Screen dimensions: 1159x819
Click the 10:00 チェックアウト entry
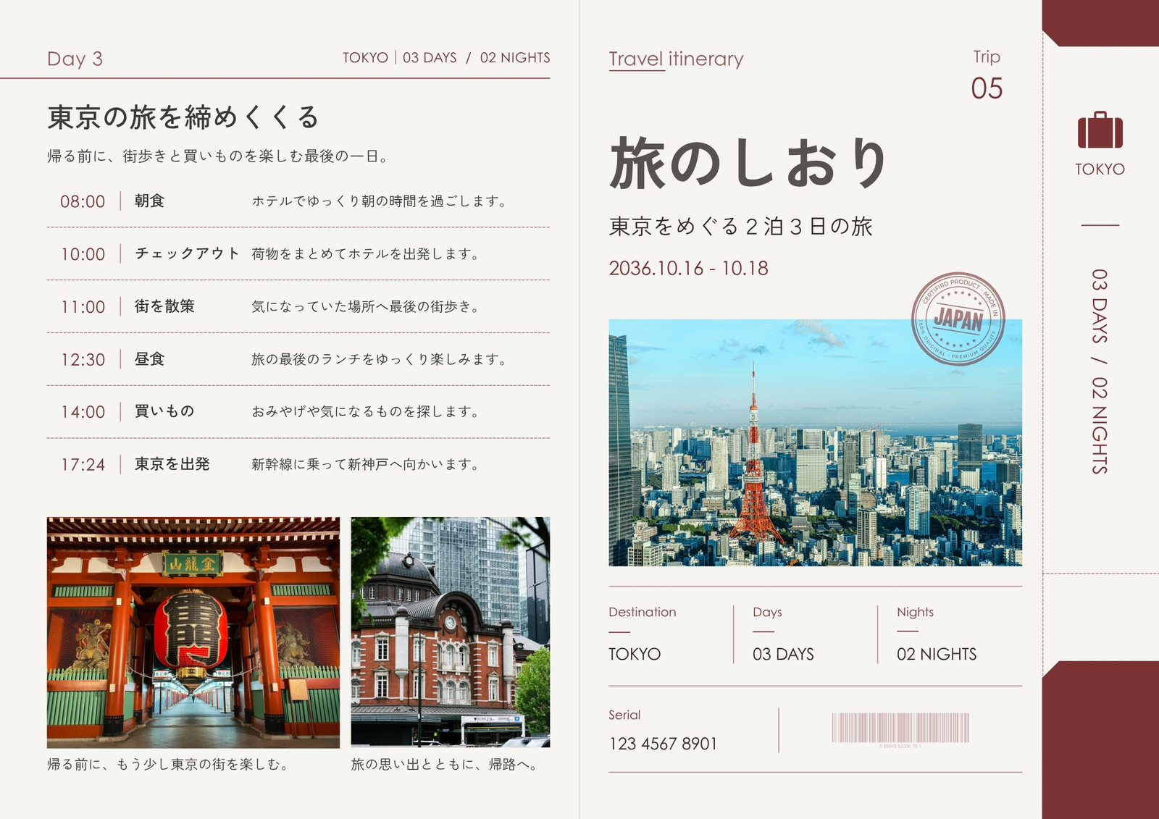(298, 253)
